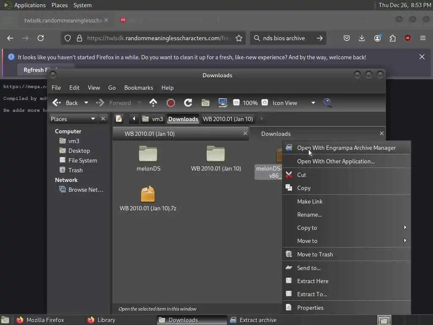The image size is (433, 325).
Task: Open Properties from the context menu
Action: pos(346,308)
